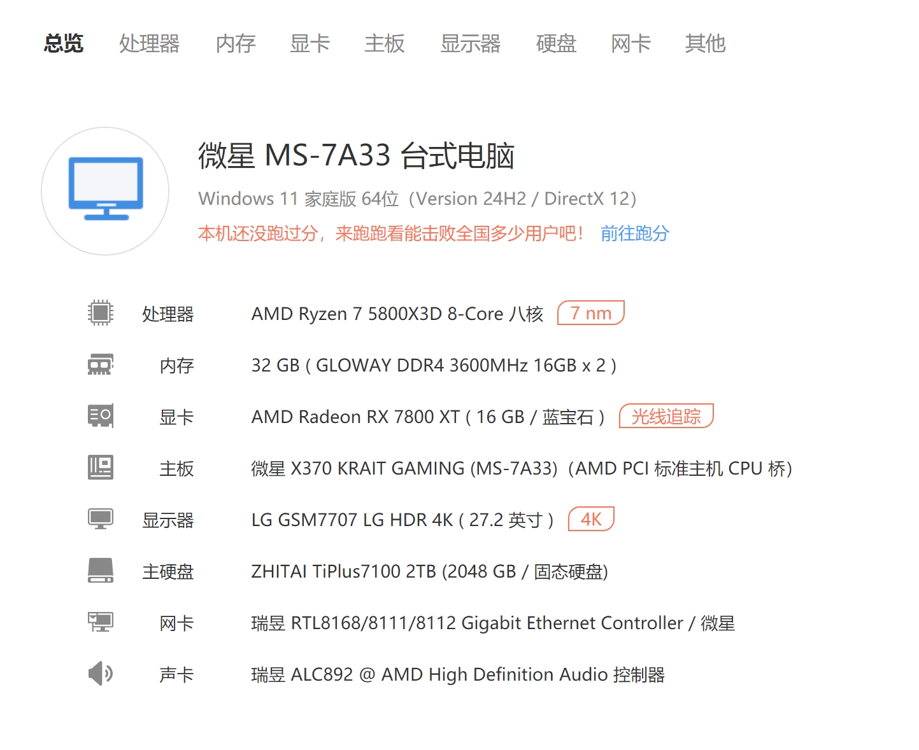Click the 7 nm badge
This screenshot has width=919, height=750.
[591, 313]
